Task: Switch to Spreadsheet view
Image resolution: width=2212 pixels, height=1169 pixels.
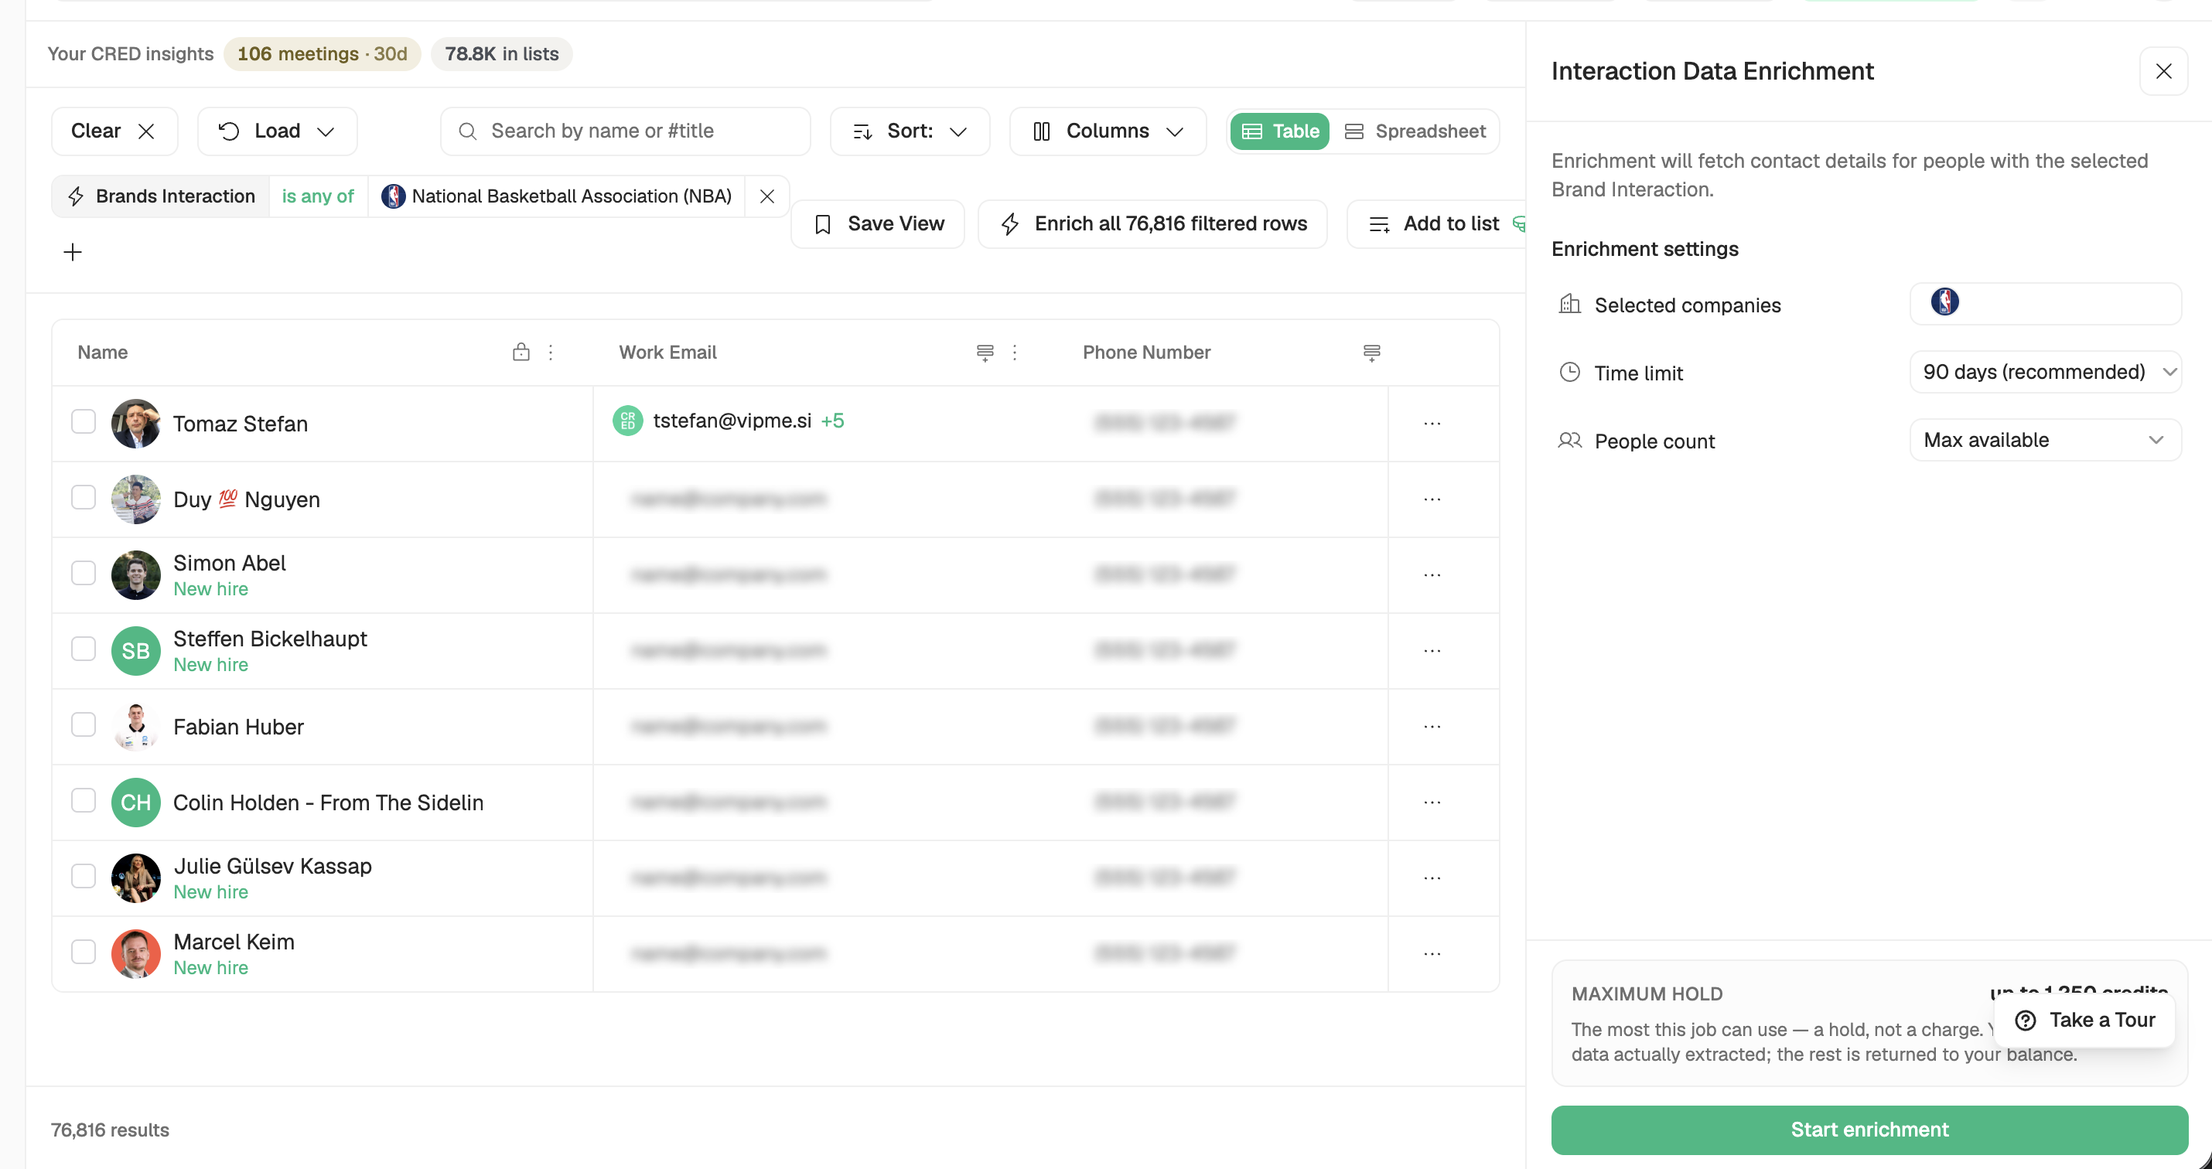Action: [1415, 131]
